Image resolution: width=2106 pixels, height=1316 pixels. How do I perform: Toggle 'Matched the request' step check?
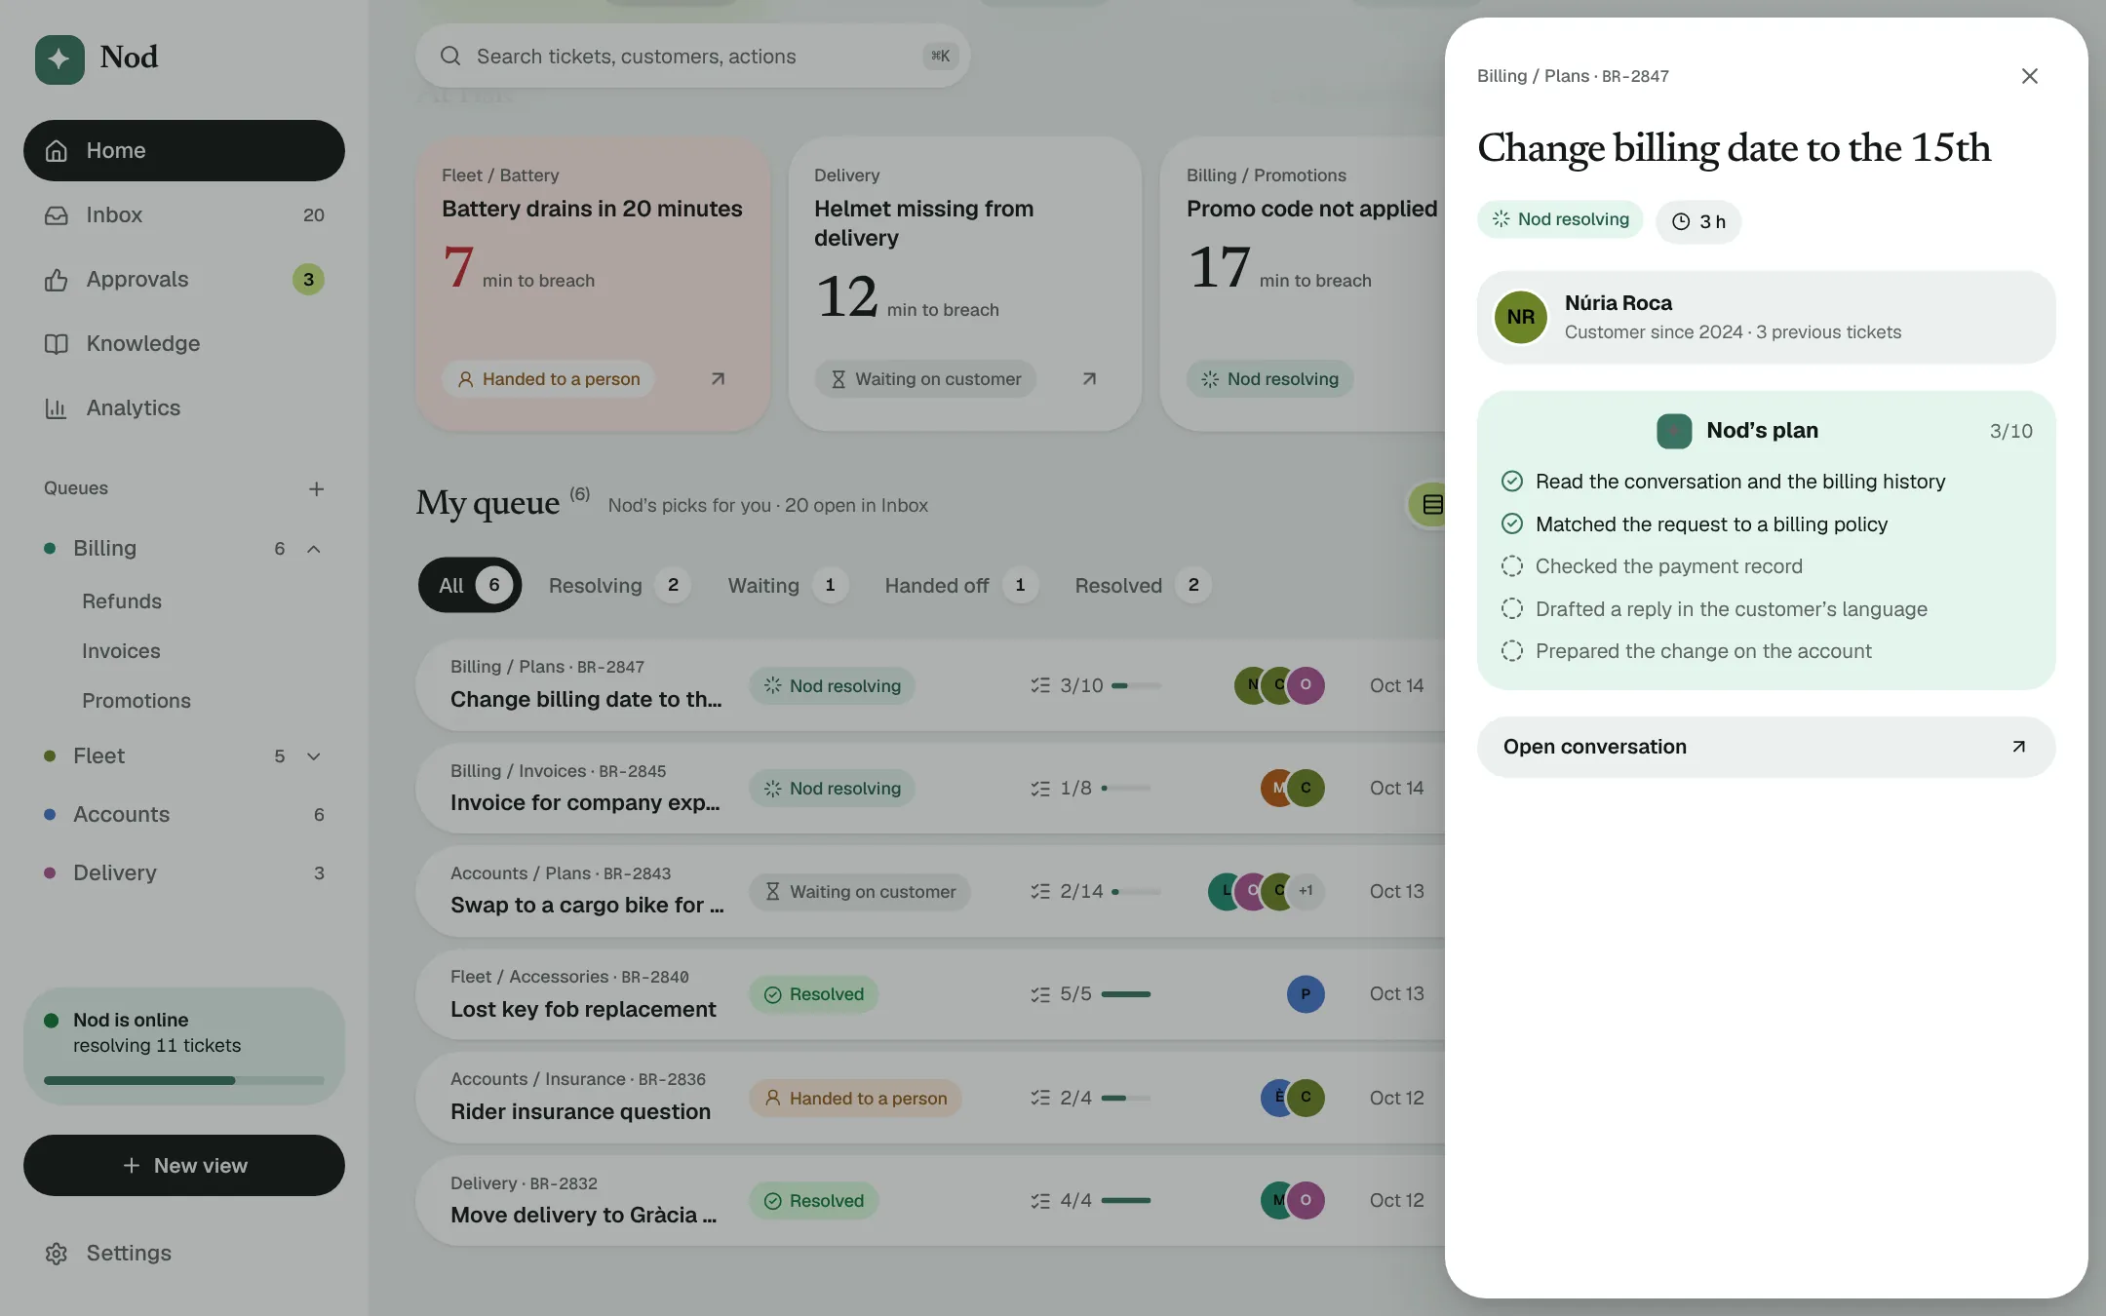click(1512, 524)
